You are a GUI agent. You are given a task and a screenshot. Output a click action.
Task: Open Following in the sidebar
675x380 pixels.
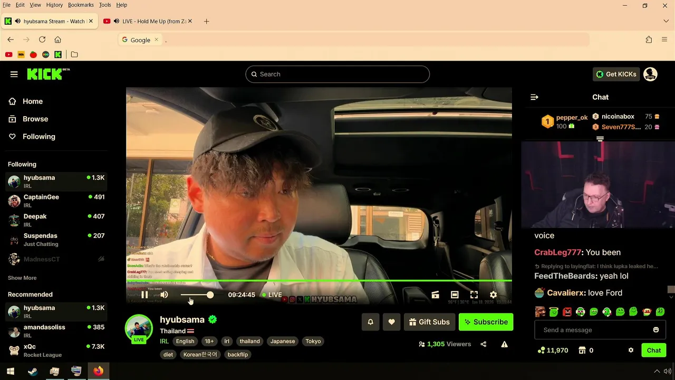point(38,136)
